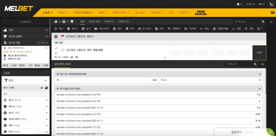
Task: Favorite the Singapore Grand Prix event star
Action: click(56, 53)
